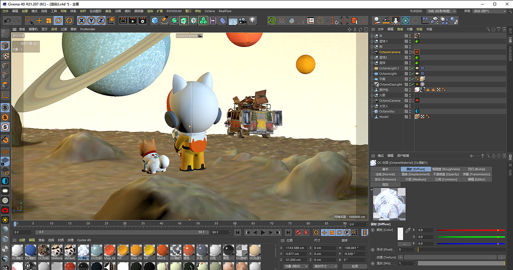513x270 pixels.
Task: Switch to 粗糙度 [Roughness] tab
Action: click(446, 169)
